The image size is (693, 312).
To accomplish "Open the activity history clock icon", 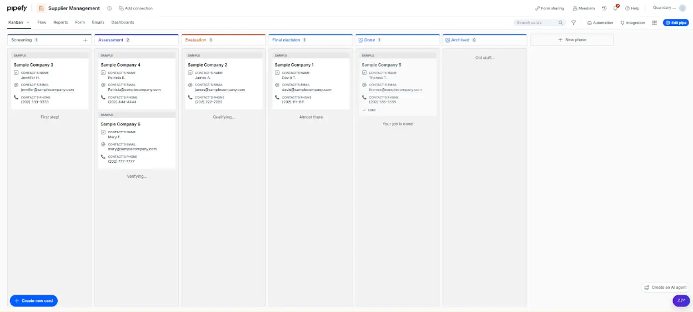I will click(604, 8).
